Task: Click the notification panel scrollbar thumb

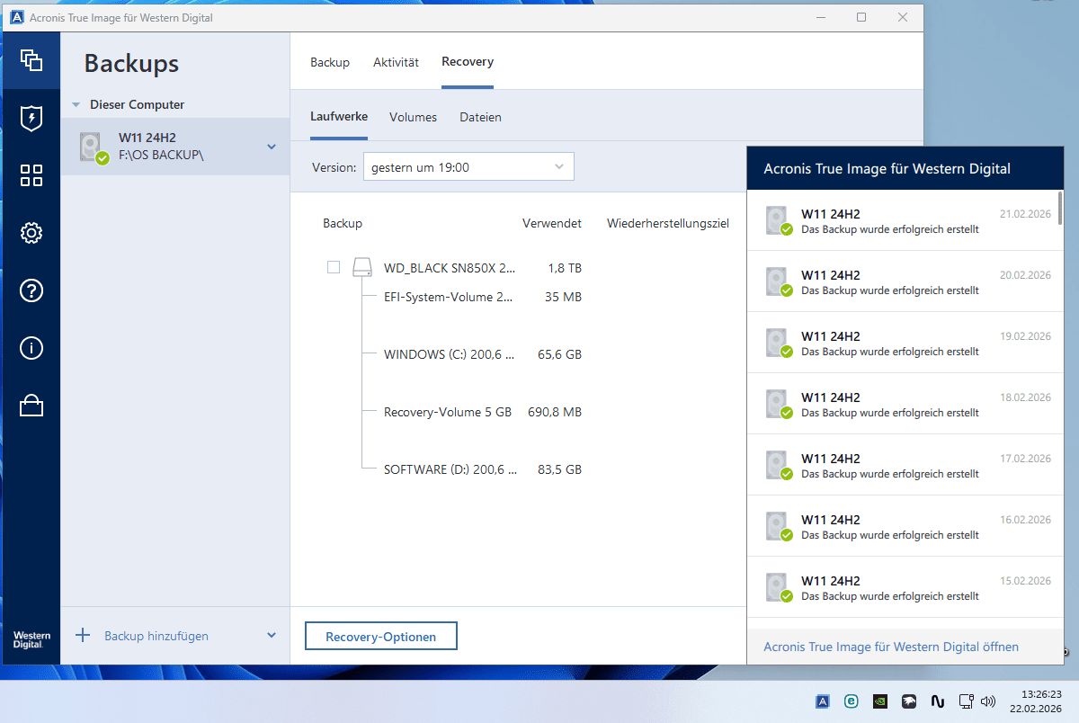Action: (x=1061, y=207)
